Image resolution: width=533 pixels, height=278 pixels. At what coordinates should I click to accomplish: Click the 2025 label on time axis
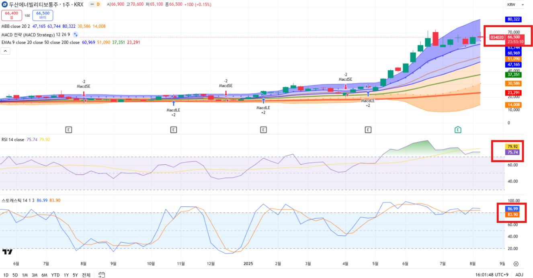pos(248,264)
